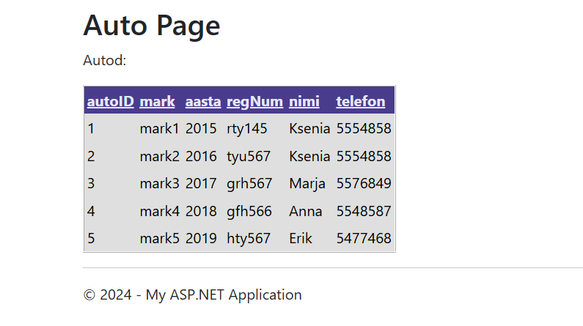
Task: Select the tyu567 registration cell
Action: (249, 157)
